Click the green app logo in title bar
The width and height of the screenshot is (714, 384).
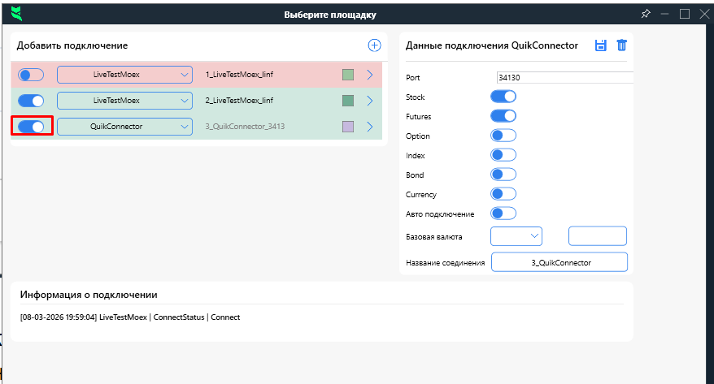click(x=16, y=14)
